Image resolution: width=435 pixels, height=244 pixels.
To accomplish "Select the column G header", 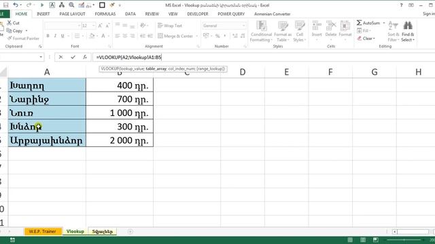I will (375, 72).
